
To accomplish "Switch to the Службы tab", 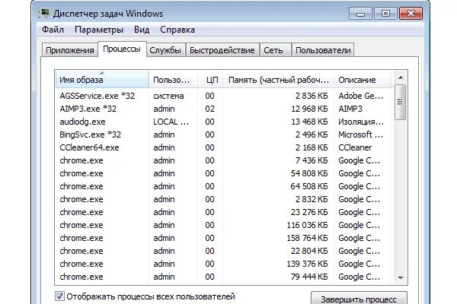I will 165,50.
